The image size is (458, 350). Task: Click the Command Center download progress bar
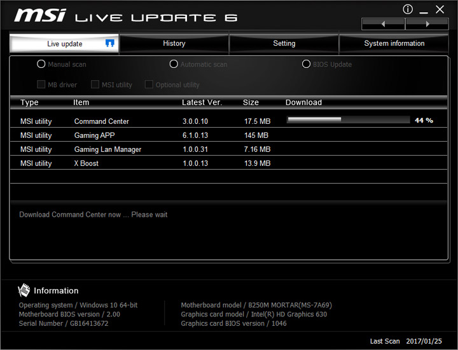coord(349,119)
